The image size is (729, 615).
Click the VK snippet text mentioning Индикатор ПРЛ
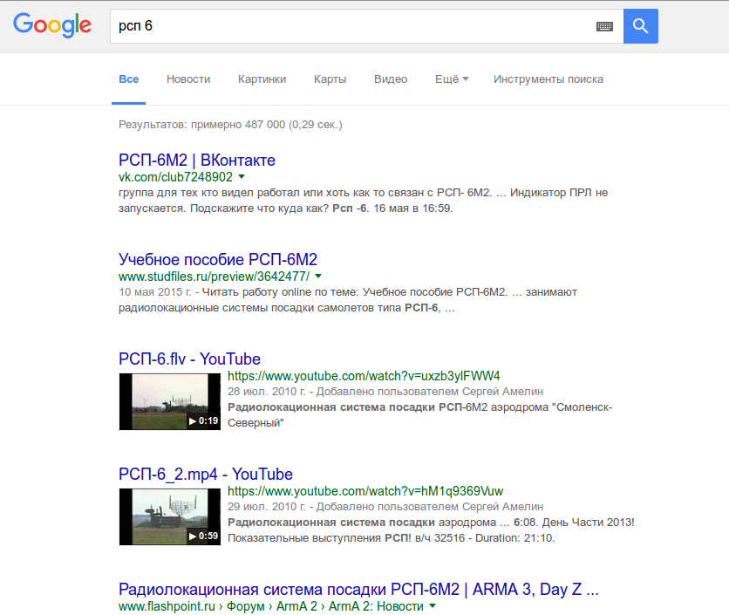point(363,201)
